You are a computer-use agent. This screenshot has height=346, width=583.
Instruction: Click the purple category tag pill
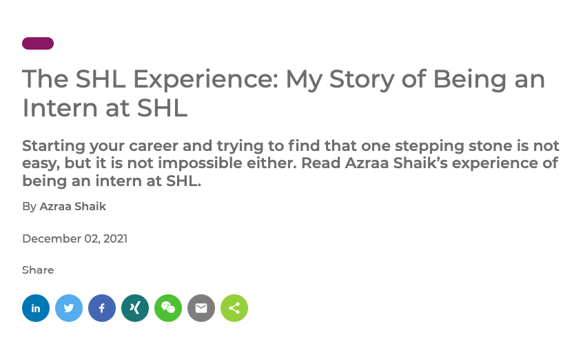[38, 43]
